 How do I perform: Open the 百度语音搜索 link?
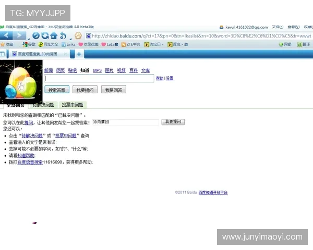pyautogui.click(x=30, y=162)
